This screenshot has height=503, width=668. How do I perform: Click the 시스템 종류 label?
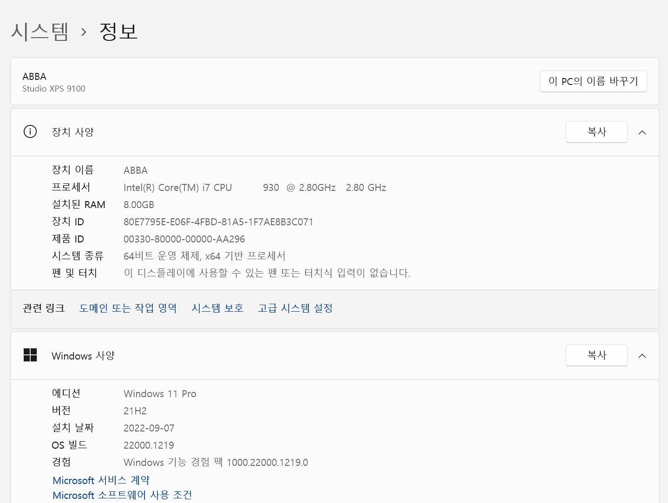[x=78, y=256]
